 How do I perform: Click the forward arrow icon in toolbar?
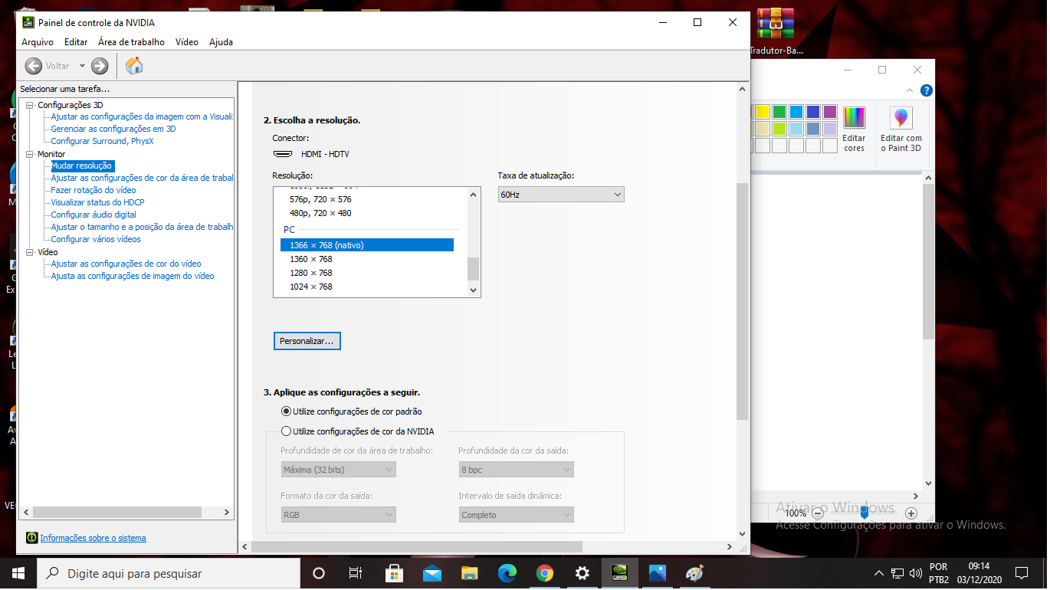(100, 66)
